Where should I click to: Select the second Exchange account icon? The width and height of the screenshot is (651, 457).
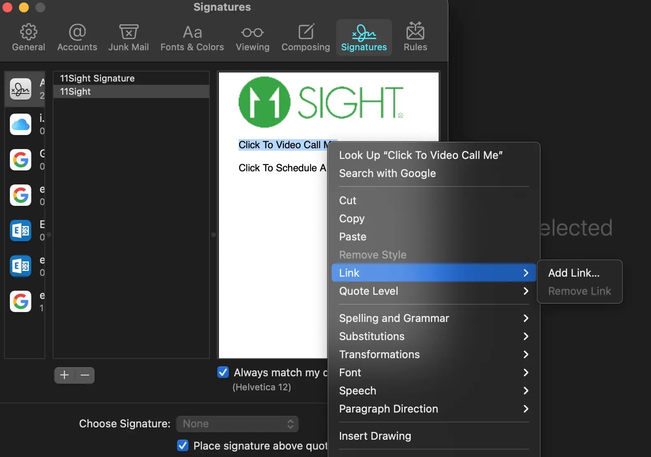pyautogui.click(x=21, y=266)
